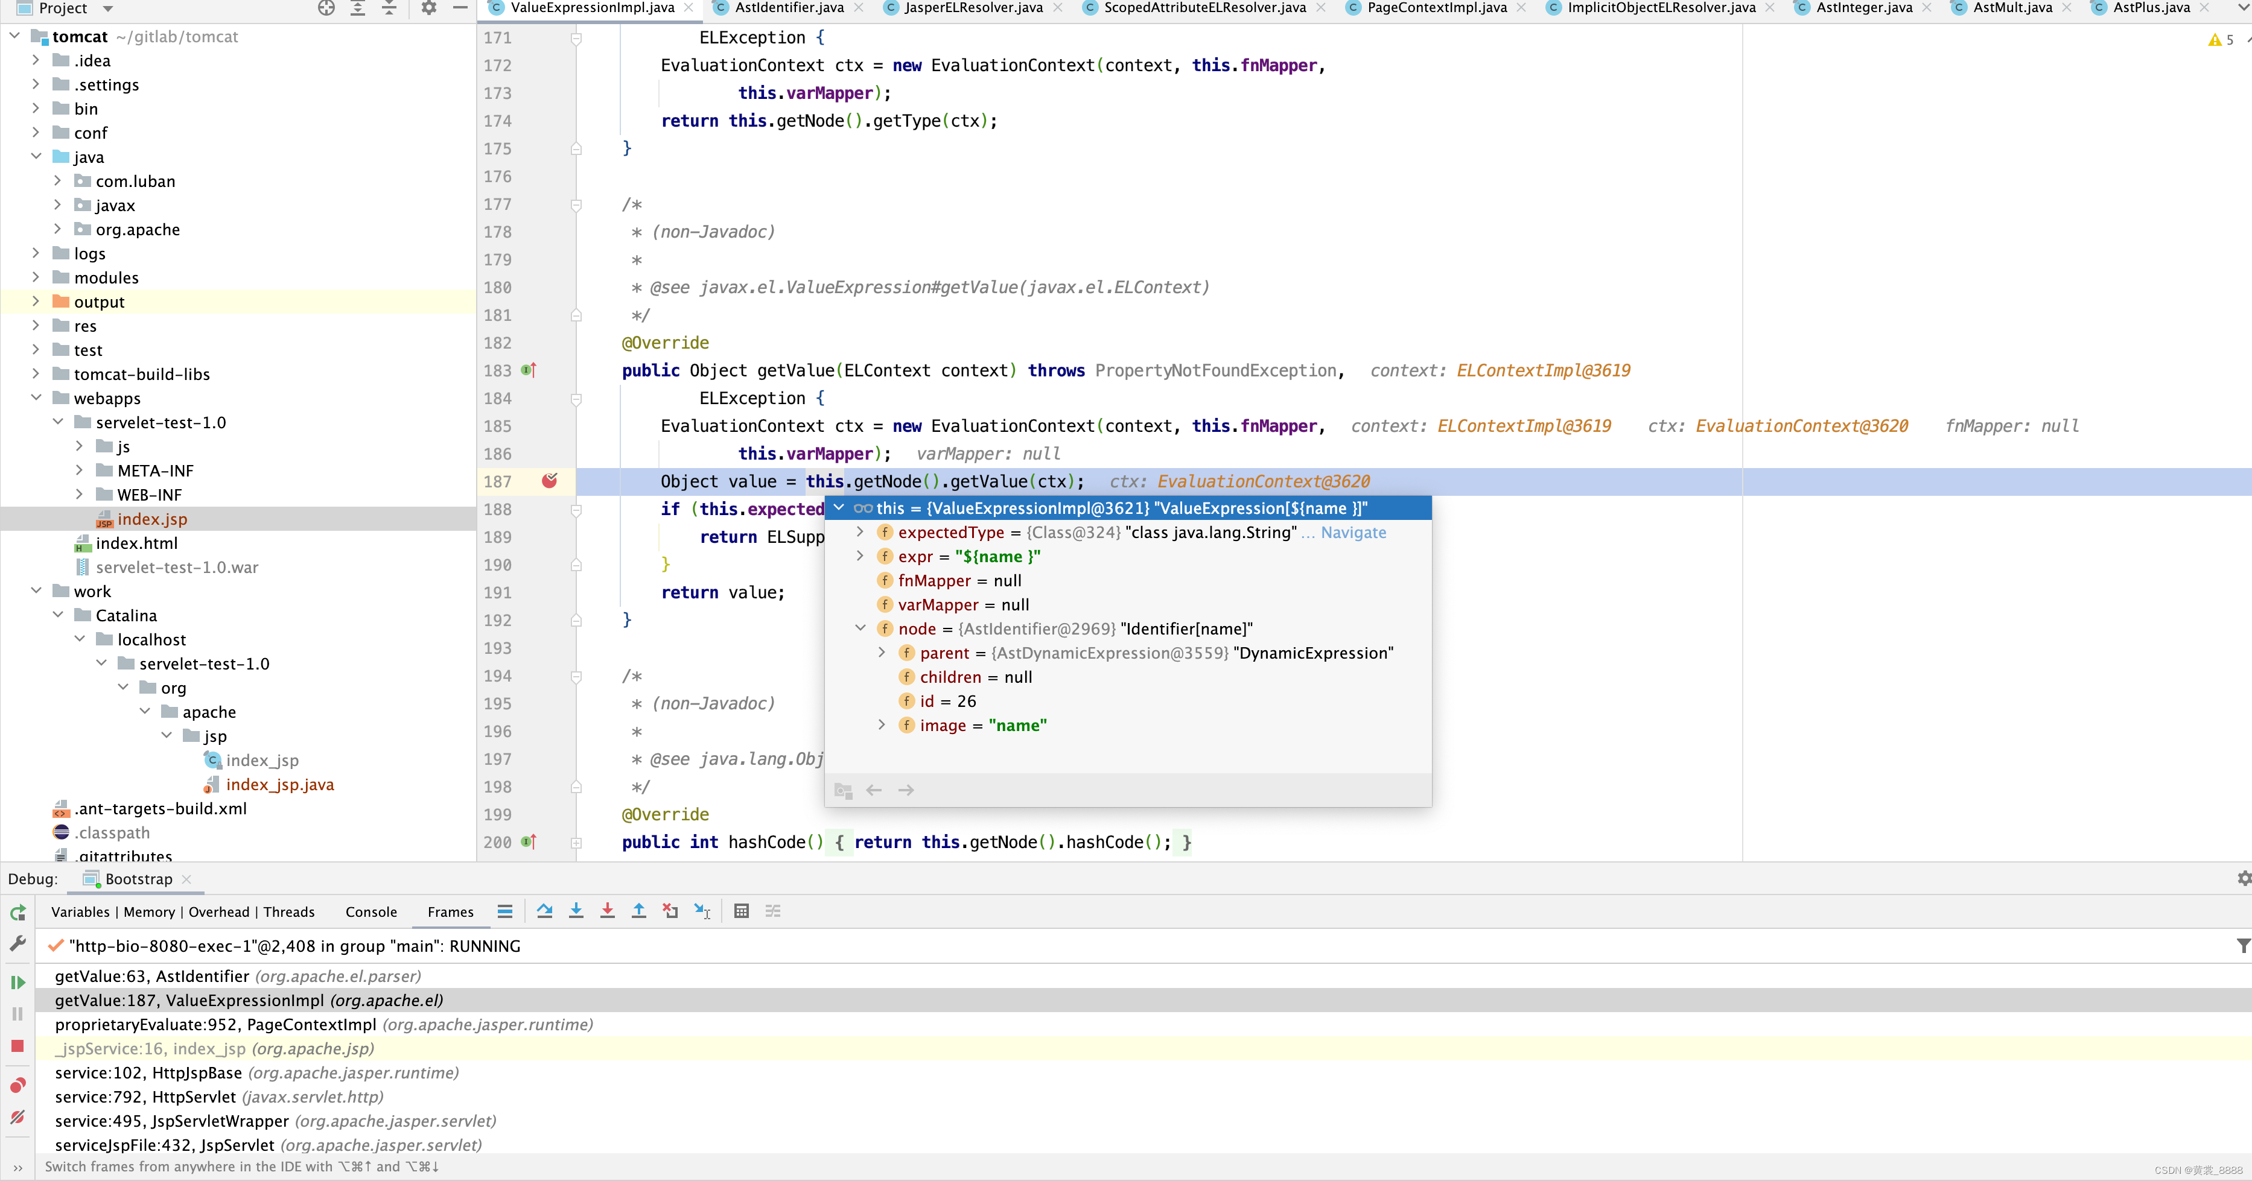Click the Navigate link for expectedType
2252x1181 pixels.
click(1353, 532)
